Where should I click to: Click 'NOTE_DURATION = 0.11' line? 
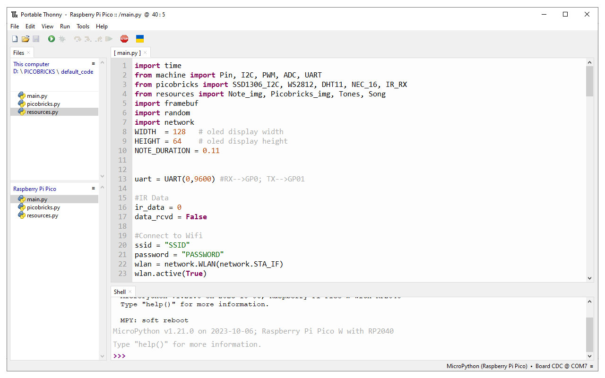click(x=177, y=151)
